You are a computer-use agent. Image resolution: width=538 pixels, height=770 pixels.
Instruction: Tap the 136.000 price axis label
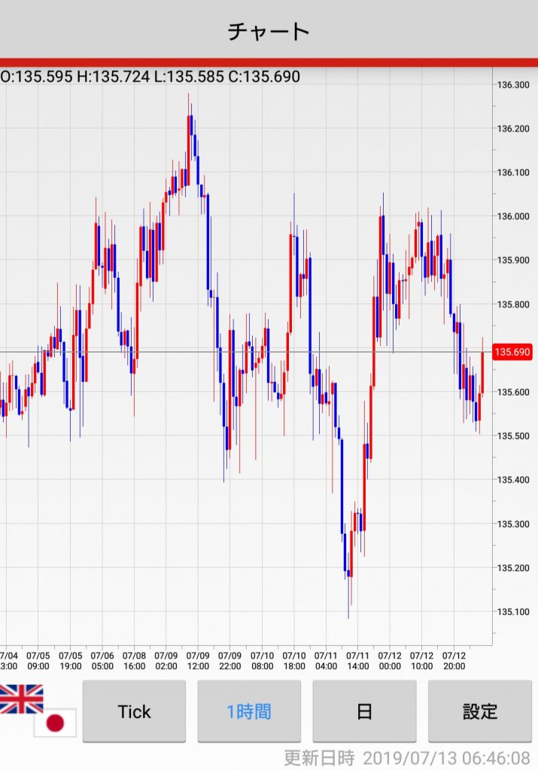512,217
